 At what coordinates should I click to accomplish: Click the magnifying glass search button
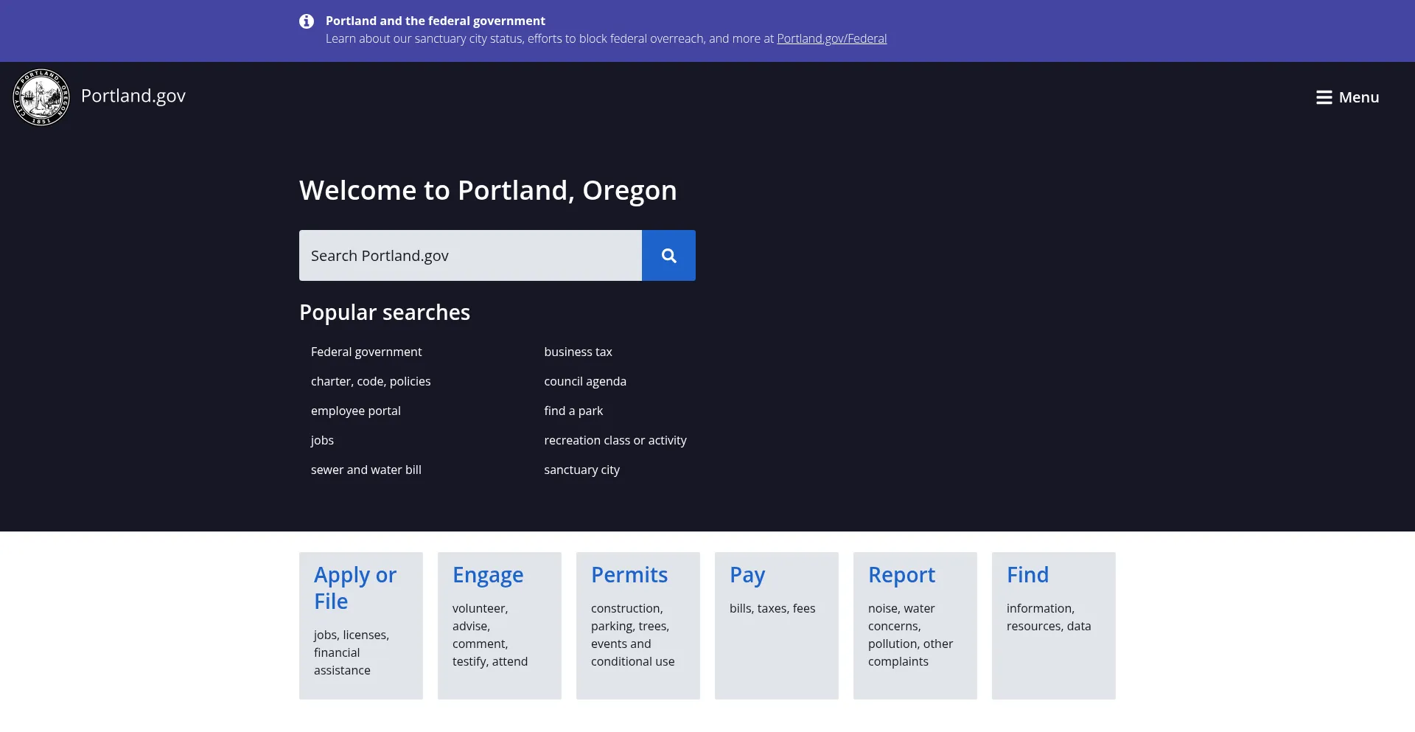pos(668,256)
